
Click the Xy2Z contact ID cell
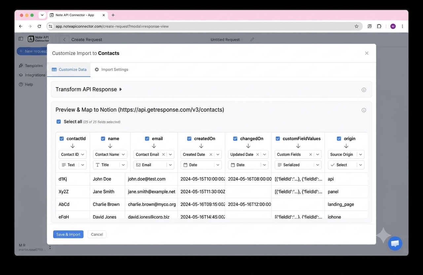pos(73,192)
